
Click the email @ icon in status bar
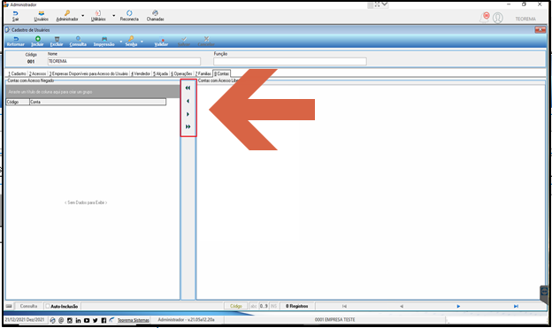click(61, 320)
